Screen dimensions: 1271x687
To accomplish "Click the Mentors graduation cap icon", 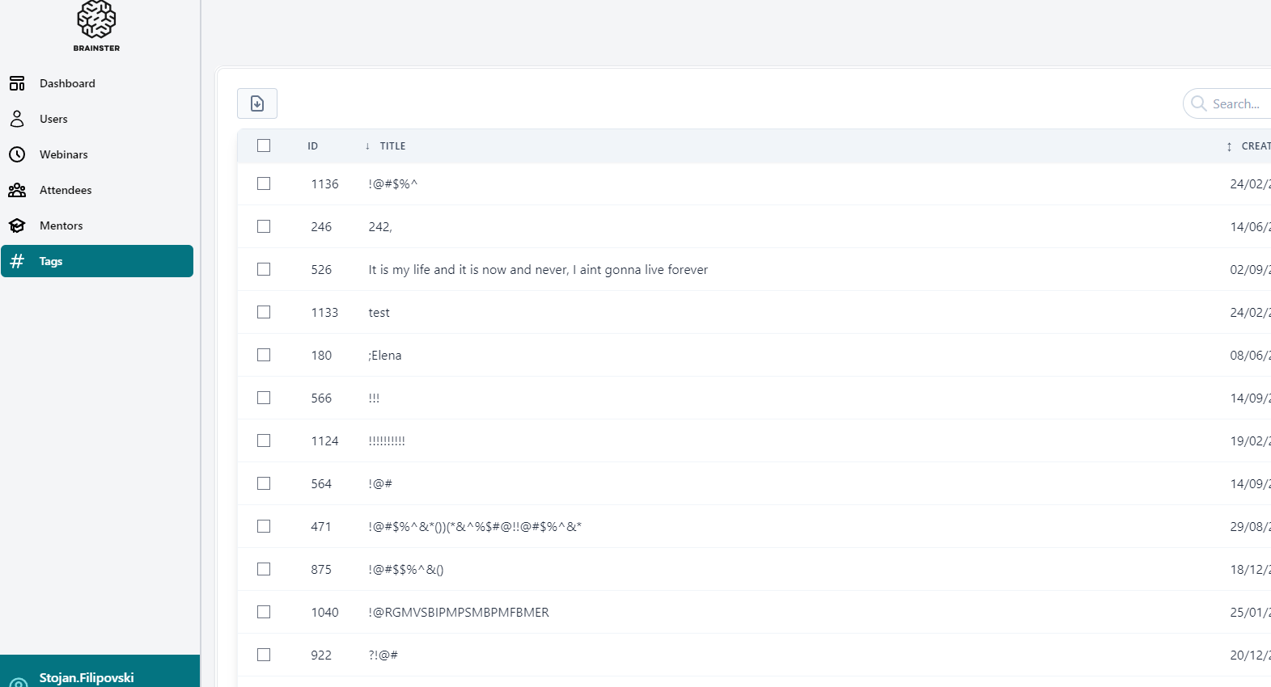I will pos(17,225).
